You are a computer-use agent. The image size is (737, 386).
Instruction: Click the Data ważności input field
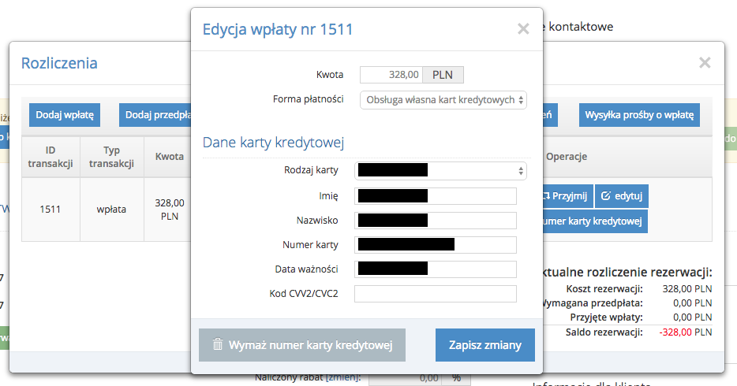(x=436, y=269)
